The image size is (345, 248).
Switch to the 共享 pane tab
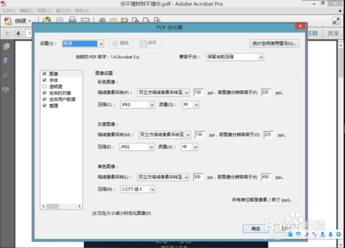[x=333, y=34]
